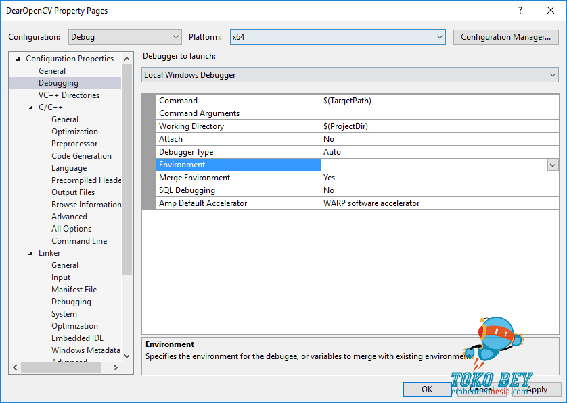Select General under Configuration Properties
Image resolution: width=567 pixels, height=403 pixels.
[52, 71]
